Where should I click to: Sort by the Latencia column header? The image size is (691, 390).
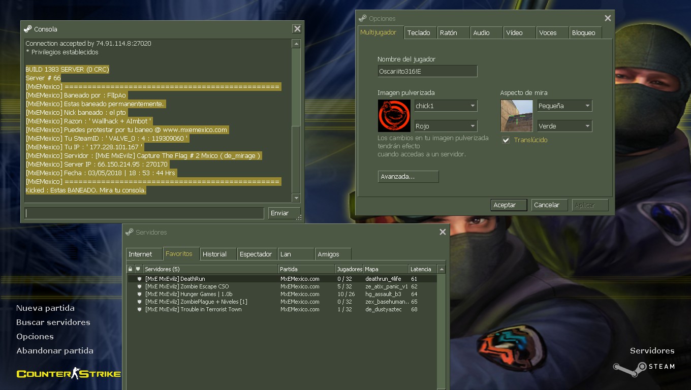(x=423, y=269)
